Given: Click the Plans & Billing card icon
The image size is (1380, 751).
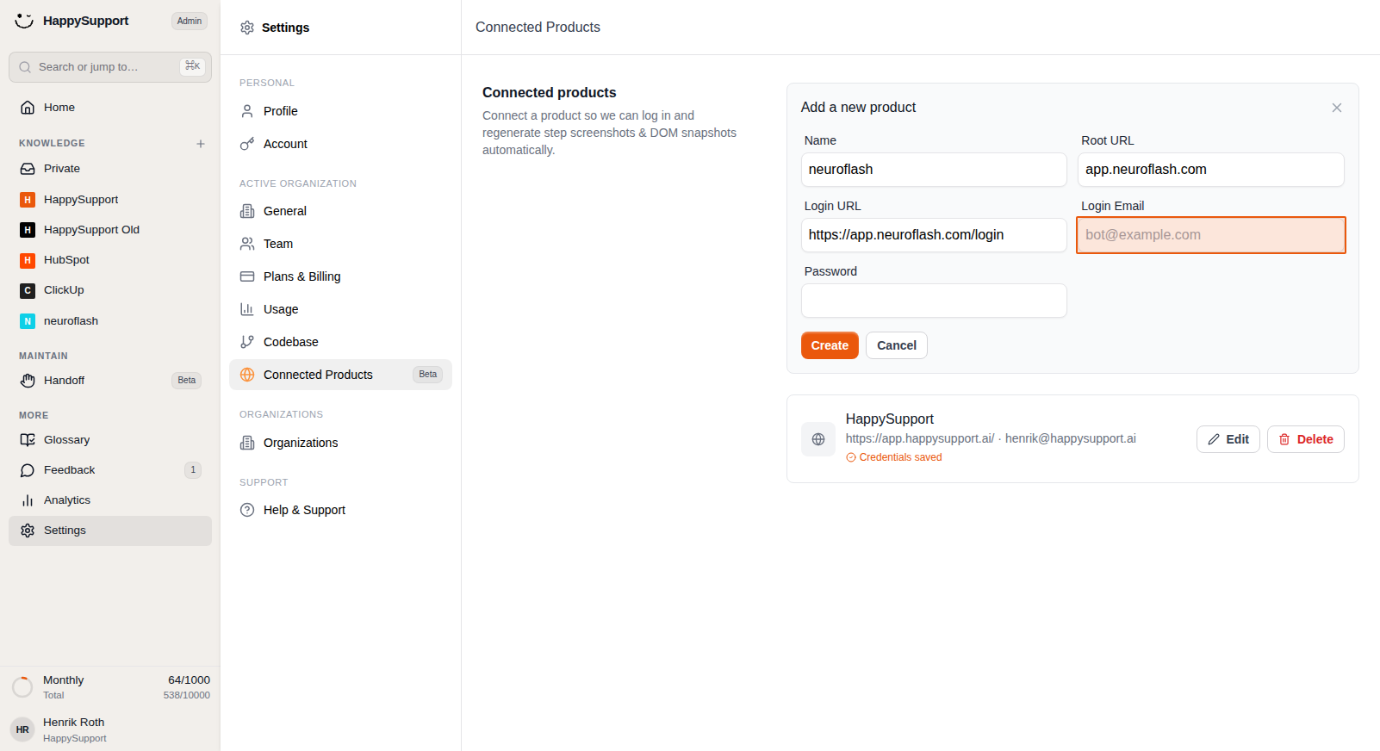Looking at the screenshot, I should (247, 276).
